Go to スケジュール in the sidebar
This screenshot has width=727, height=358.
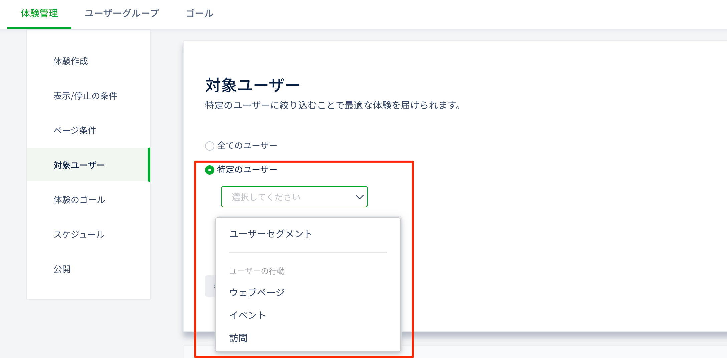pyautogui.click(x=79, y=234)
